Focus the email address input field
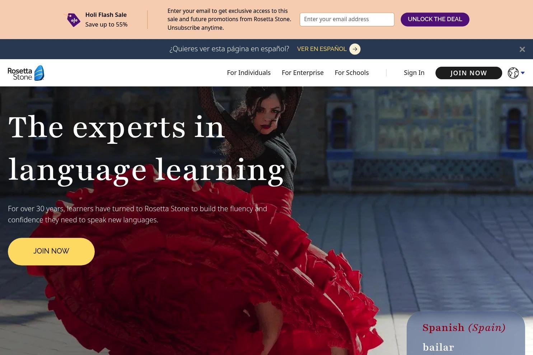 [347, 19]
